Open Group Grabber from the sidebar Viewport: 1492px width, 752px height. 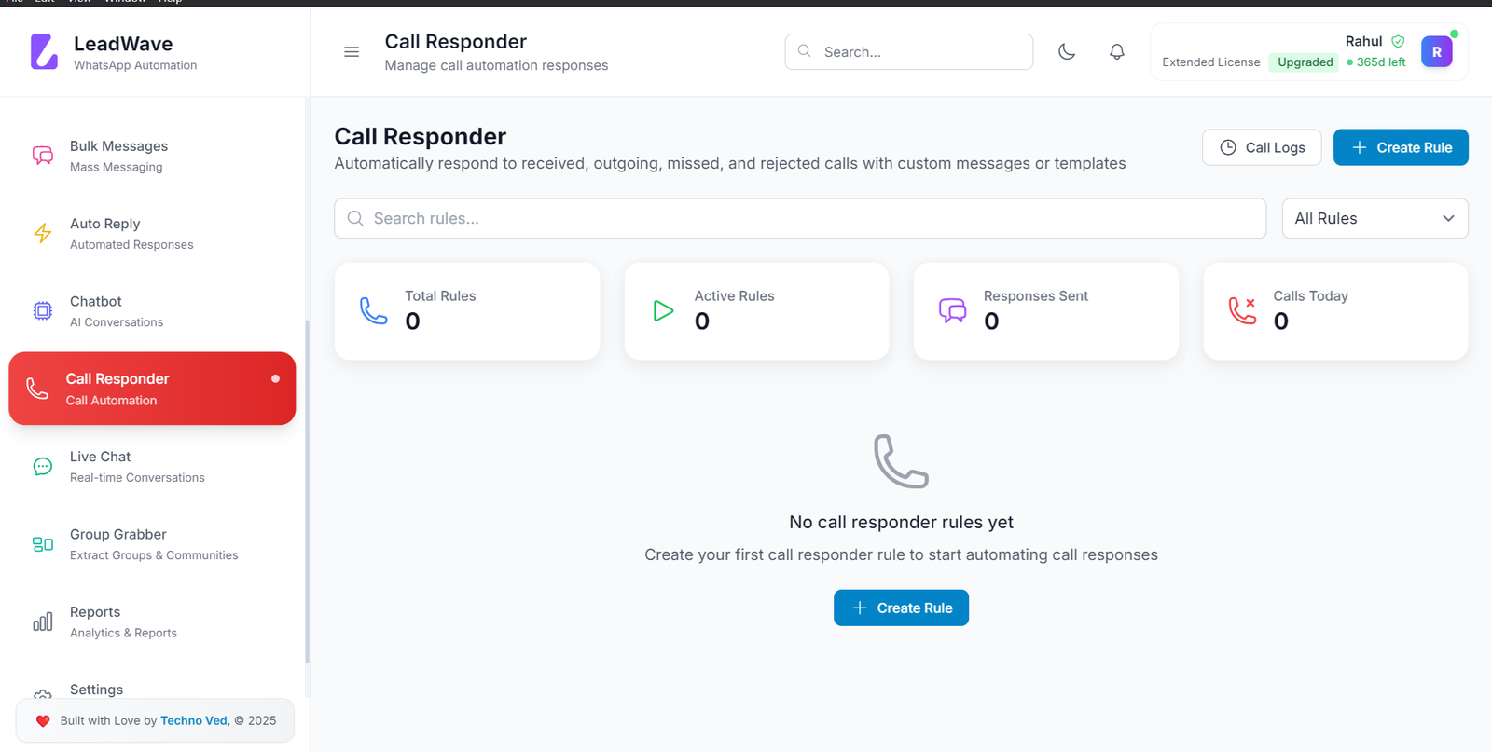(x=152, y=544)
